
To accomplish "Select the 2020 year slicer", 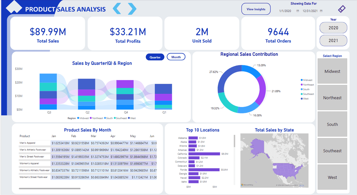I will (x=333, y=28).
